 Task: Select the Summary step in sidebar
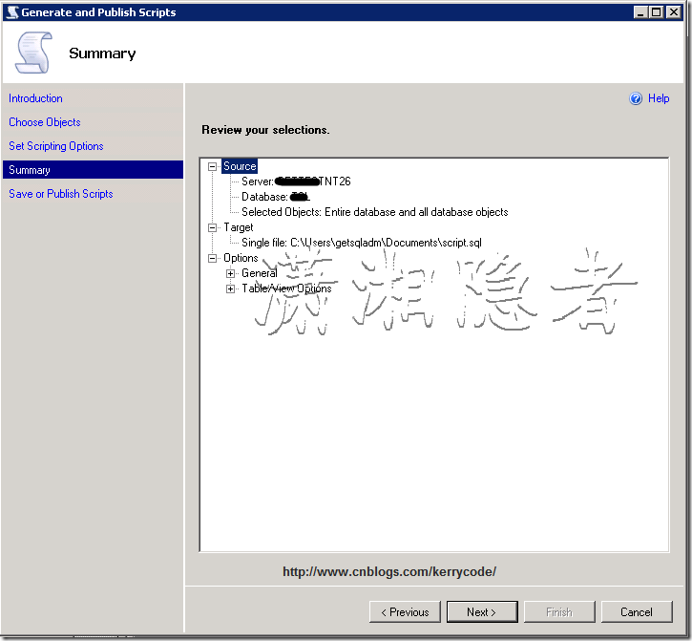pyautogui.click(x=30, y=170)
